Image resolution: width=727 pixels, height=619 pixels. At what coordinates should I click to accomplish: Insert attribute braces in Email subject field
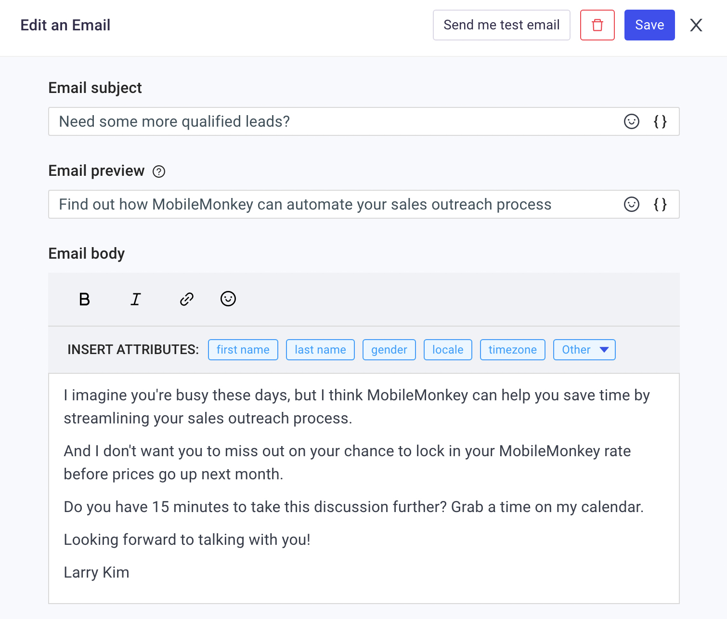click(x=660, y=121)
